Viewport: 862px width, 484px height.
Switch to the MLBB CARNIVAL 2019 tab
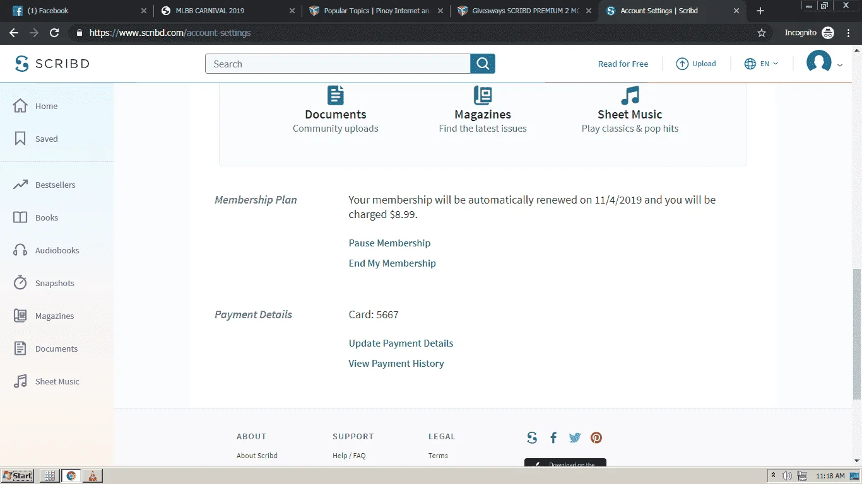pyautogui.click(x=228, y=11)
